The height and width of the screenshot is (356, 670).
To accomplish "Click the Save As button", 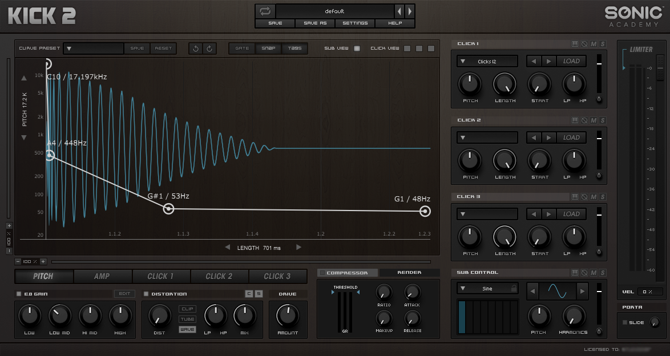I will pyautogui.click(x=315, y=23).
